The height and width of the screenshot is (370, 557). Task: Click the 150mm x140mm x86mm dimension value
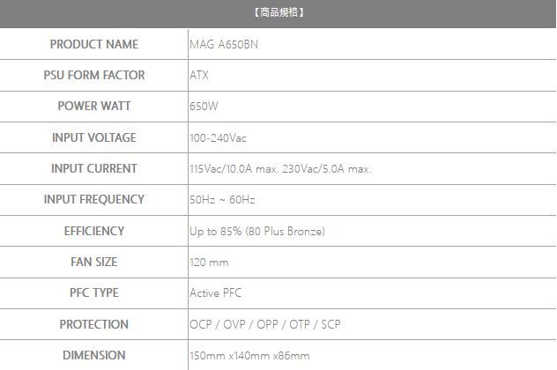tap(249, 355)
